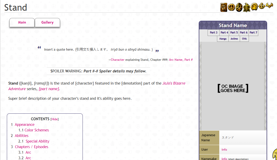Jump to Special Ability section
The width and height of the screenshot is (277, 160).
pyautogui.click(x=37, y=141)
